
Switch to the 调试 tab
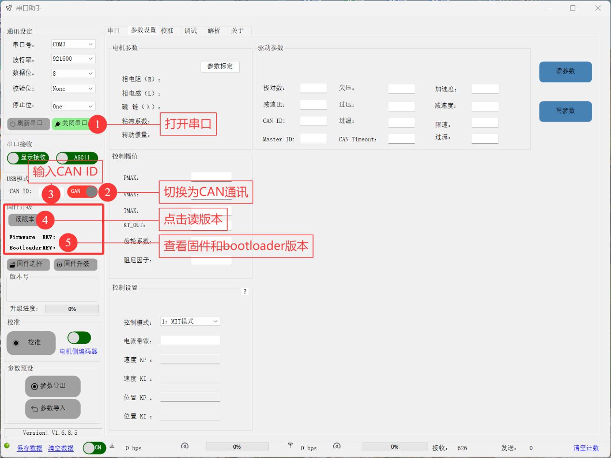[191, 30]
